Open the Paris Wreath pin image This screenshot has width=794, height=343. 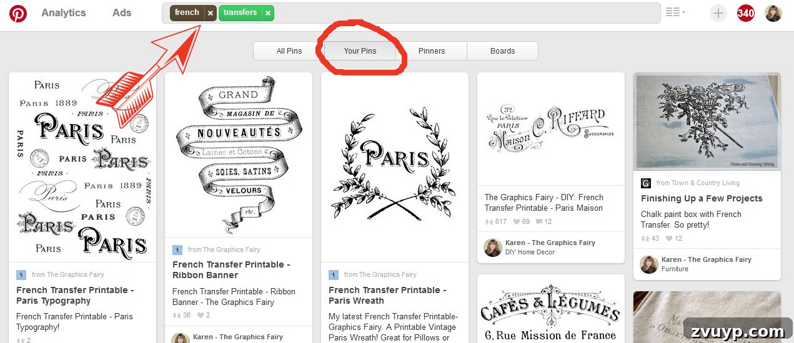(x=395, y=167)
